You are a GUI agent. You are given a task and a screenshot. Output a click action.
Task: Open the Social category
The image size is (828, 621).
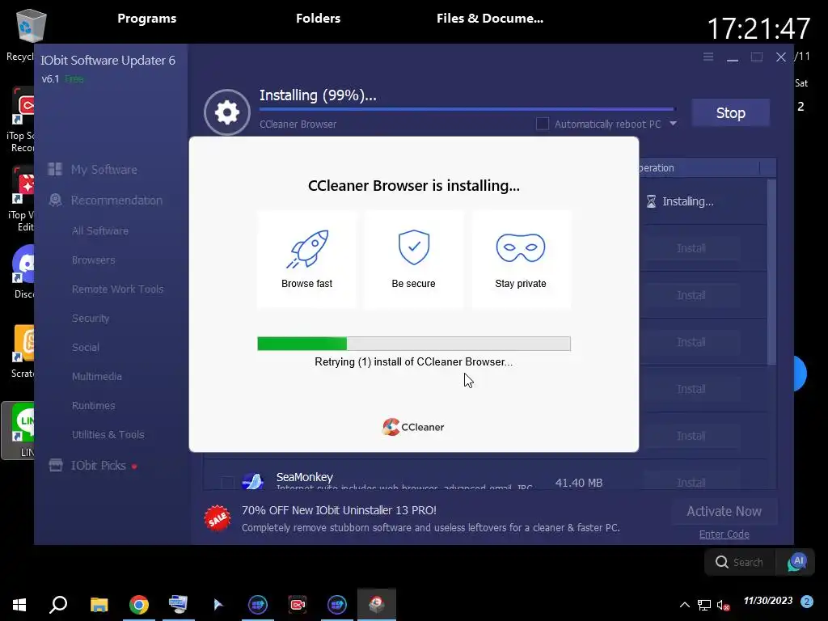(85, 347)
